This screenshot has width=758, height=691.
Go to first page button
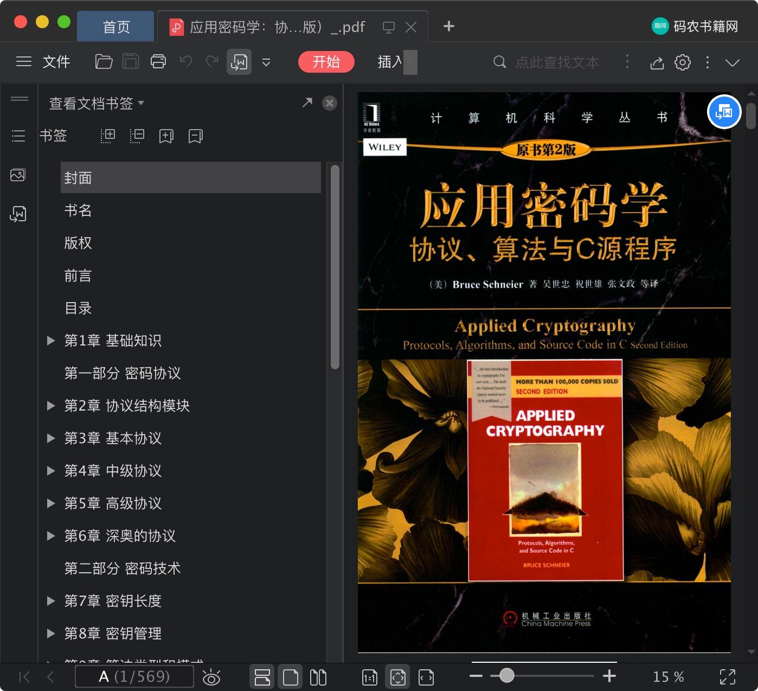coord(24,676)
